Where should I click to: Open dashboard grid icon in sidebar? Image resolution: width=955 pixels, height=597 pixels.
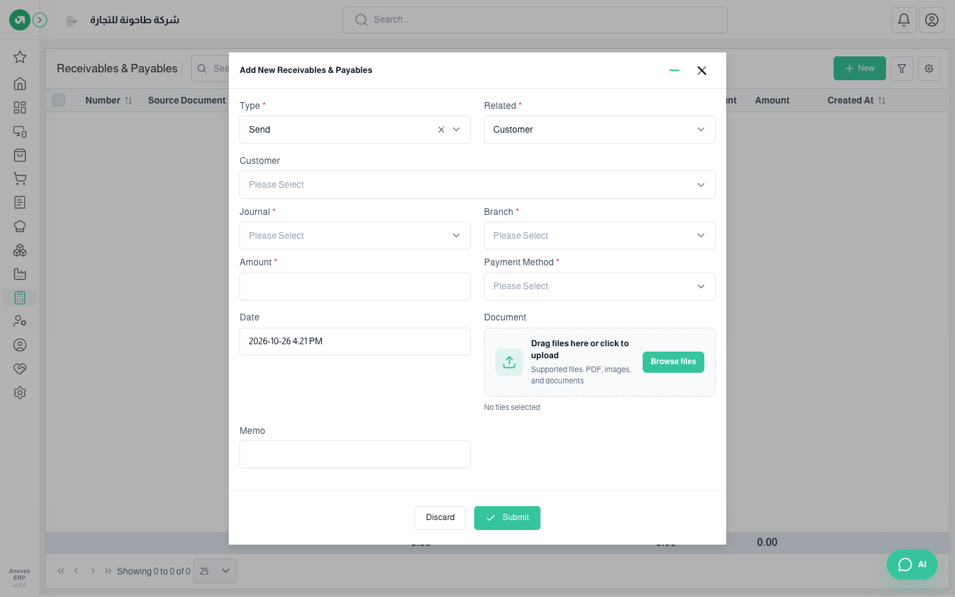(x=20, y=107)
